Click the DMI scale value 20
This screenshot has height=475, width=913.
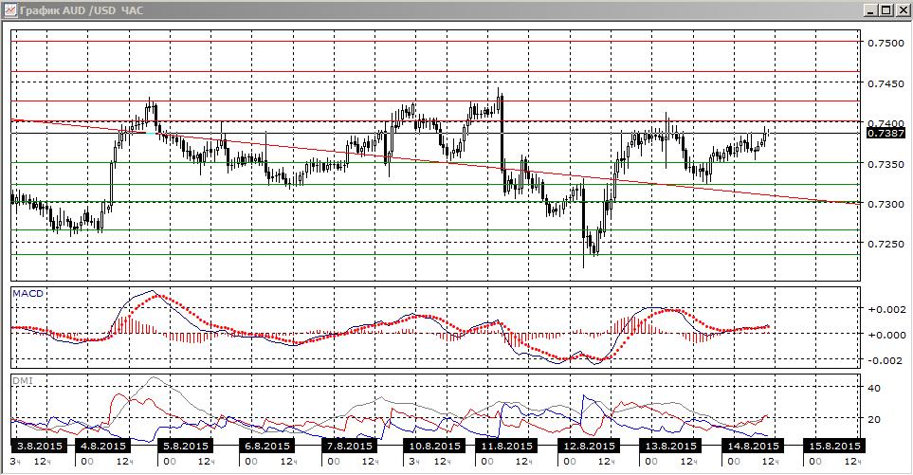coord(874,419)
